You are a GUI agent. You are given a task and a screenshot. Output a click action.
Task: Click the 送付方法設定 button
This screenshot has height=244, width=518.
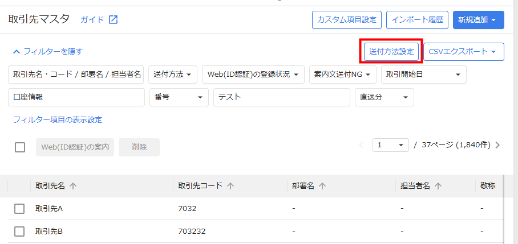[391, 51]
